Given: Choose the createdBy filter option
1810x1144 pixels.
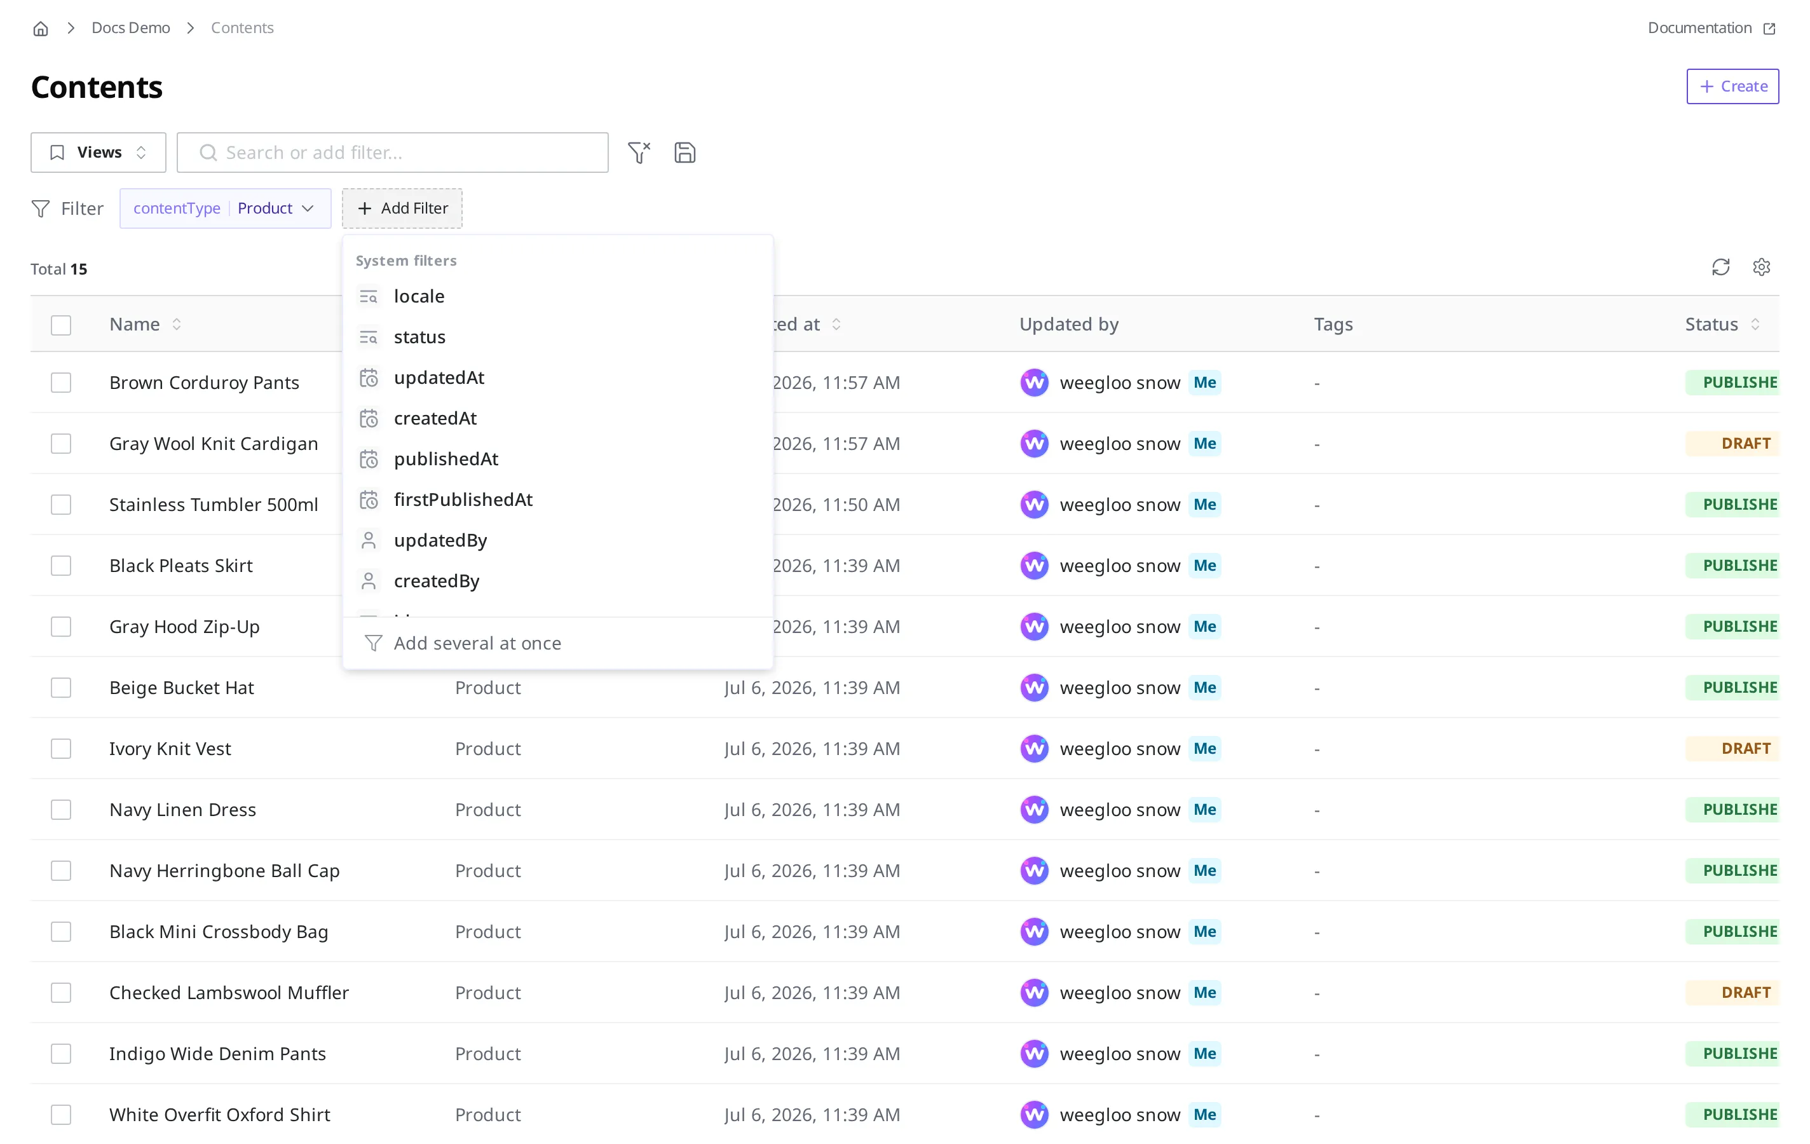Looking at the screenshot, I should pyautogui.click(x=558, y=580).
